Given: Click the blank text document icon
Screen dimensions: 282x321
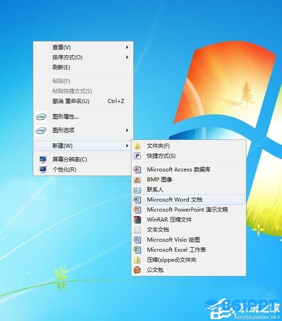Looking at the screenshot, I should pos(137,230).
